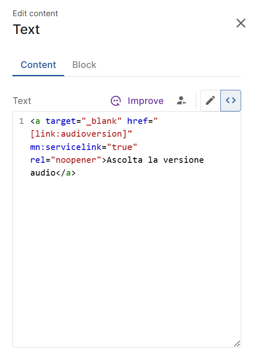Open the personalization person icon
The width and height of the screenshot is (261, 357).
click(181, 101)
